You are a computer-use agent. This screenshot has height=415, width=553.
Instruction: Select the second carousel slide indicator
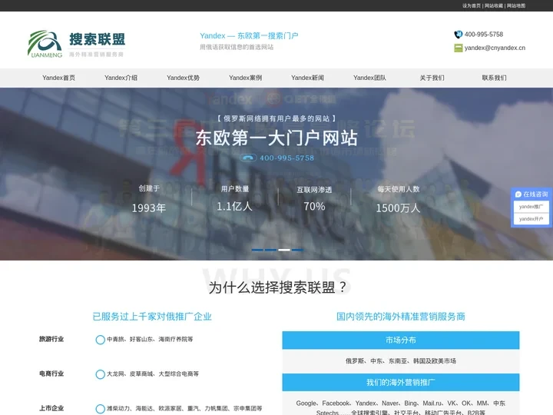(270, 250)
